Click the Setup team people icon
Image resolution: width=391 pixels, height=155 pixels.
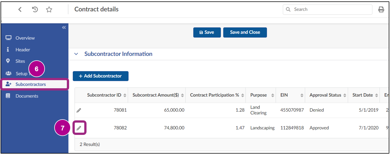(8, 73)
